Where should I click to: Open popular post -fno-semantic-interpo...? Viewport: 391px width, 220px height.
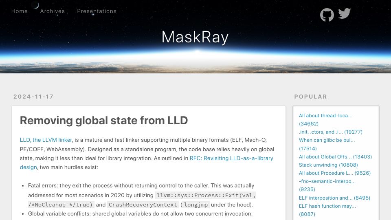(x=327, y=185)
